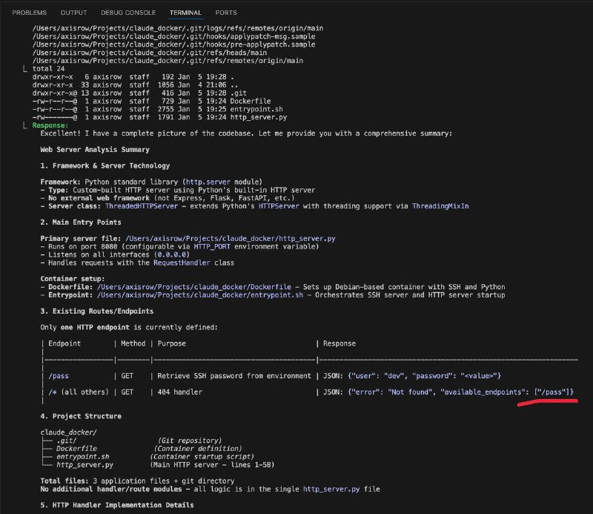Select the DEBUG CONSOLE tab
This screenshot has width=593, height=514.
[128, 13]
